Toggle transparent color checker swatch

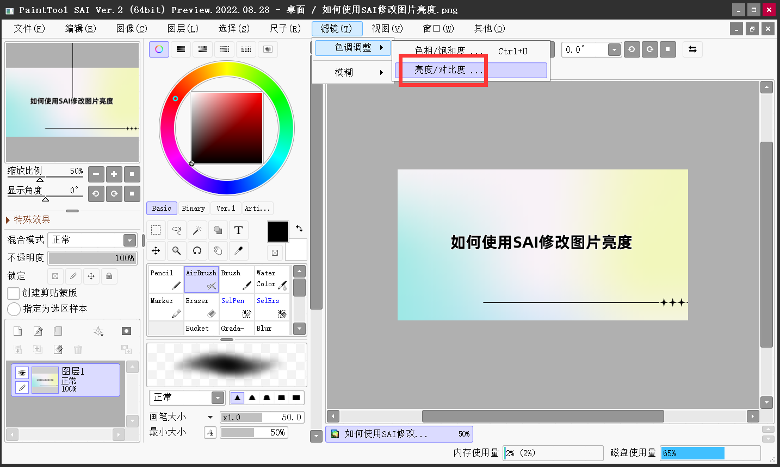coord(275,253)
